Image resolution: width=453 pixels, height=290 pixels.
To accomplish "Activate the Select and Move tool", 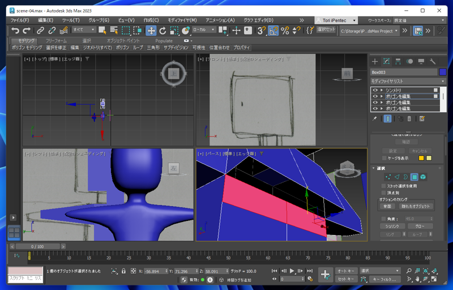I will pos(151,31).
